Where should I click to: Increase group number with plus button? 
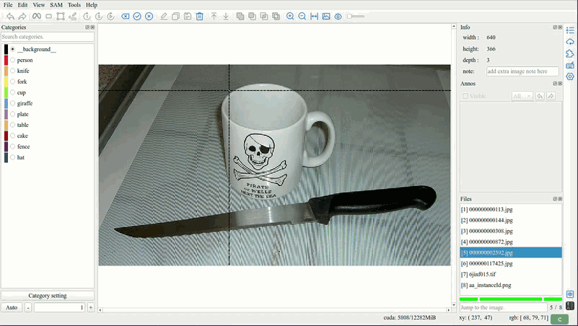[x=91, y=307]
